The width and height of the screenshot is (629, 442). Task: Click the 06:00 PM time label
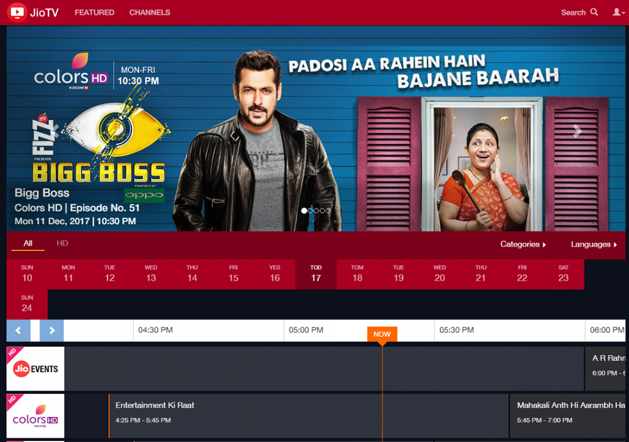click(x=607, y=330)
